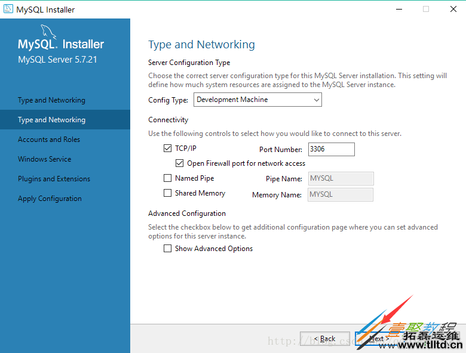Open the Config Type dropdown

257,100
